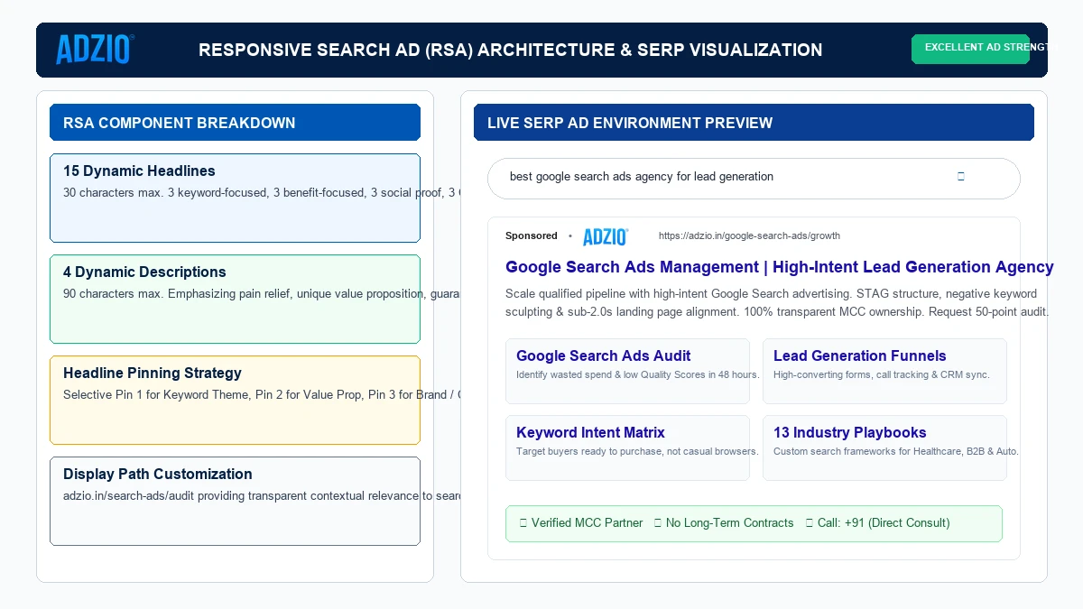Click the '90 characters max' description text

coord(262,294)
